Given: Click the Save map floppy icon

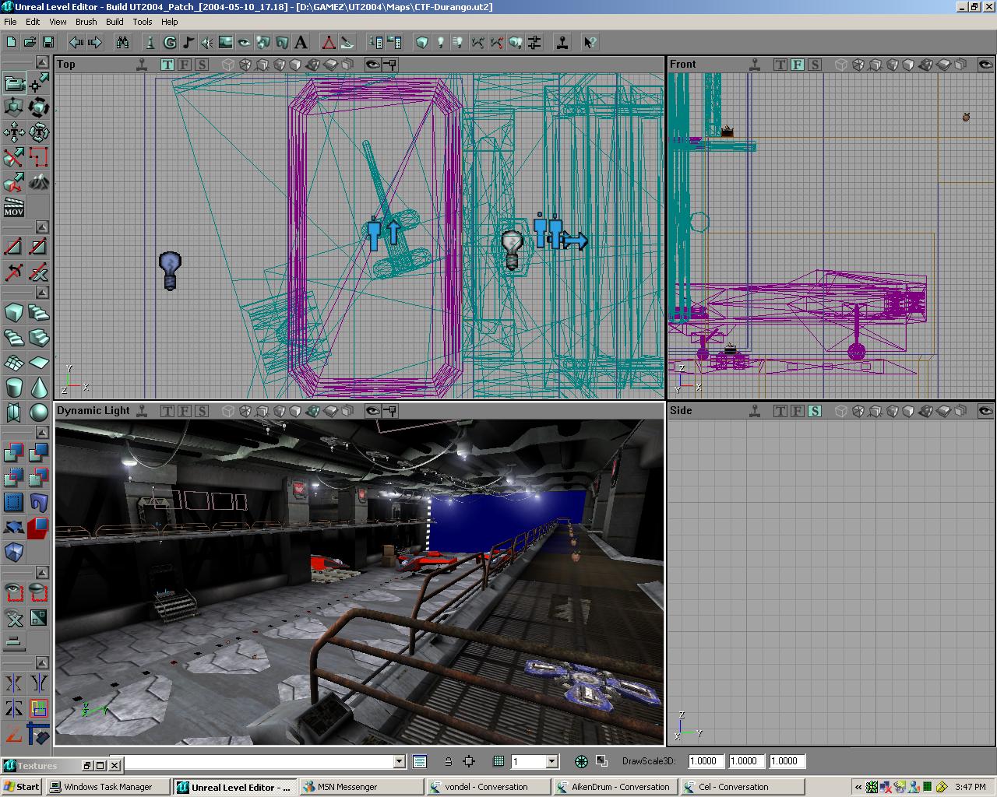Looking at the screenshot, I should 48,42.
